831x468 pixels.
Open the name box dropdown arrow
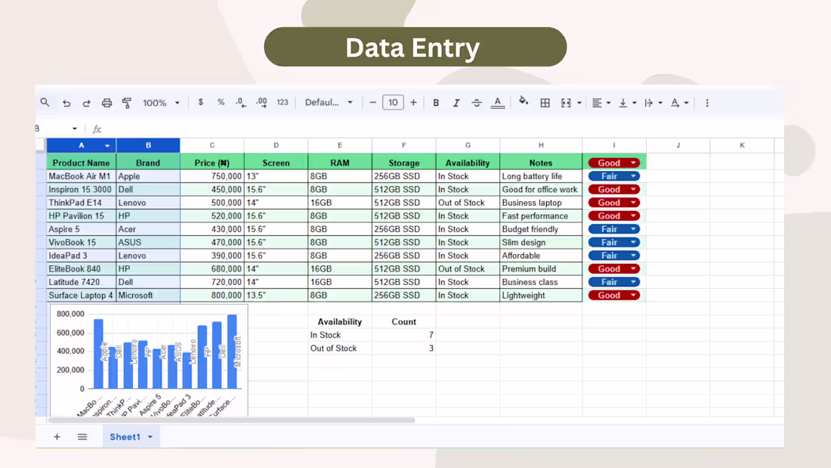(x=75, y=129)
